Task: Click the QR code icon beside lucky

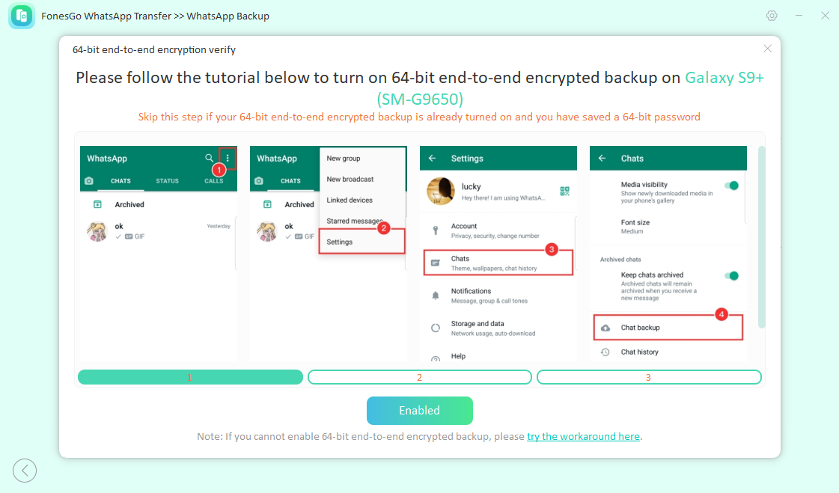Action: pos(564,192)
